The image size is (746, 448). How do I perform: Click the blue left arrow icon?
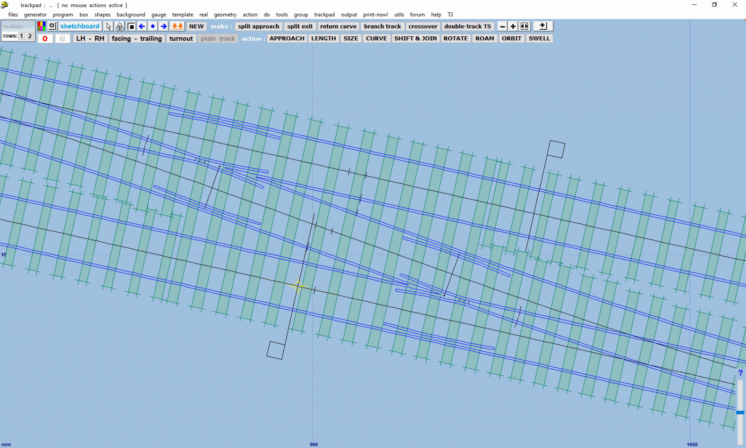pos(142,26)
